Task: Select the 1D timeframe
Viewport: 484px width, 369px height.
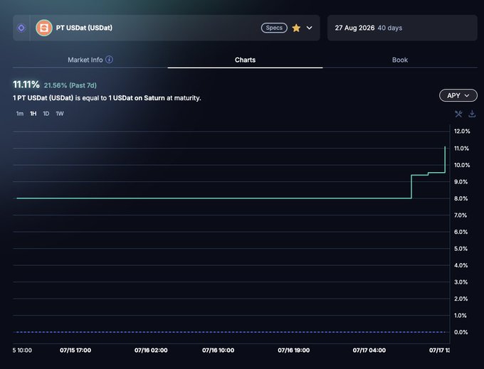Action: [x=46, y=114]
